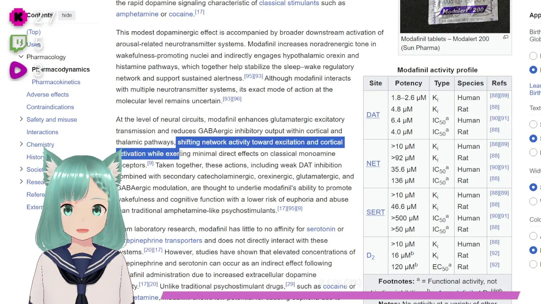Select the checked middle radio under Text
This screenshot has width=541, height=304.
pos(533,138)
